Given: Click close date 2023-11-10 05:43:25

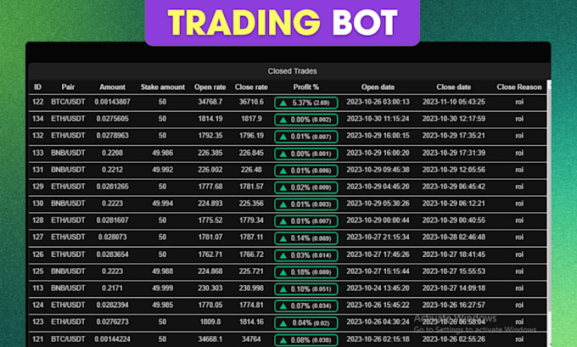Looking at the screenshot, I should point(454,102).
